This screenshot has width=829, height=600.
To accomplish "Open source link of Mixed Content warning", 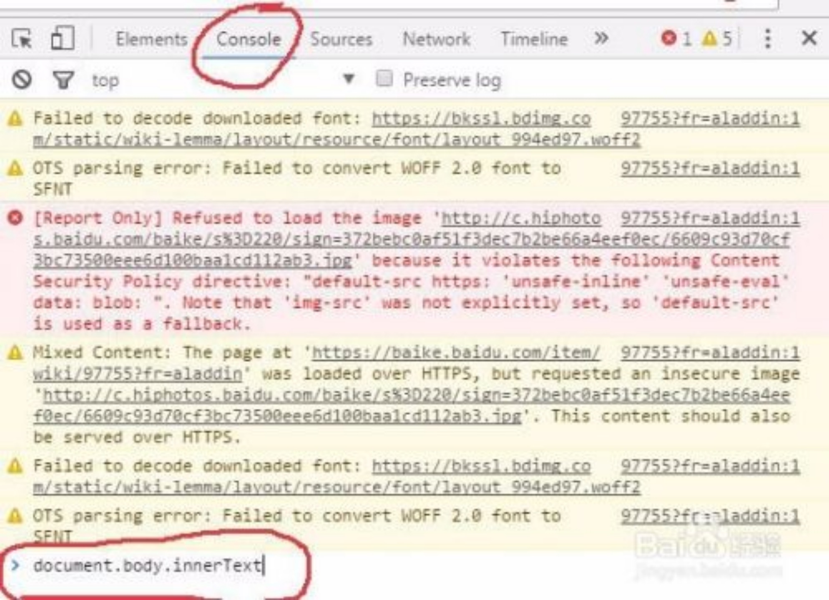I will (x=710, y=352).
